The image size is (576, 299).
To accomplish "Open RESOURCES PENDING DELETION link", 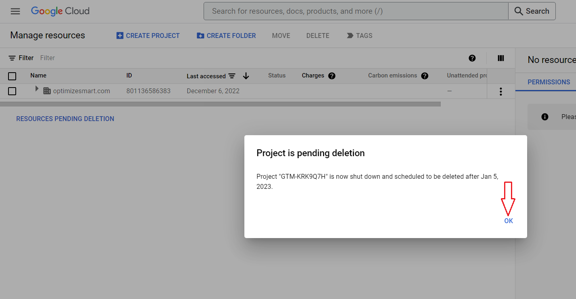I will (65, 119).
